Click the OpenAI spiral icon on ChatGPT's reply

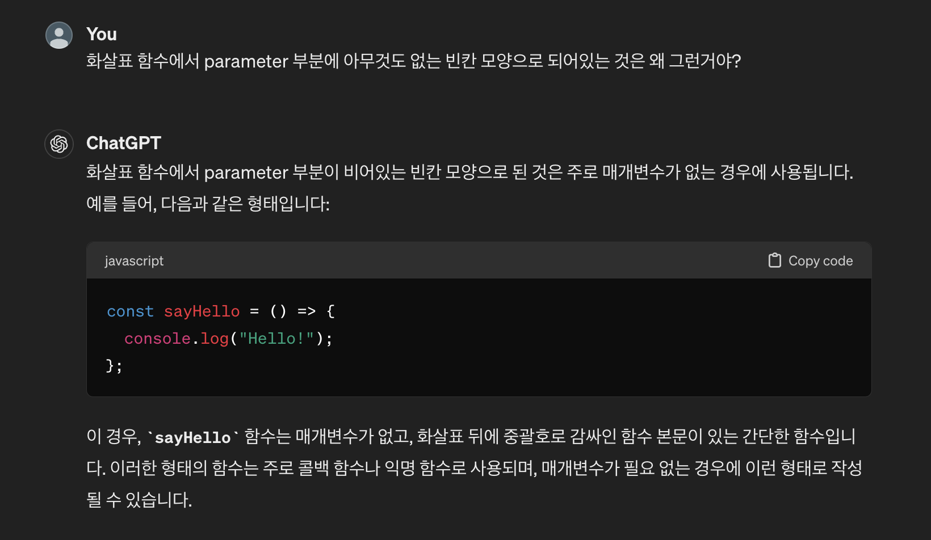(58, 144)
